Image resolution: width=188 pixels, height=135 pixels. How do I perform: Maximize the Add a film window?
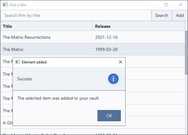pos(166,5)
